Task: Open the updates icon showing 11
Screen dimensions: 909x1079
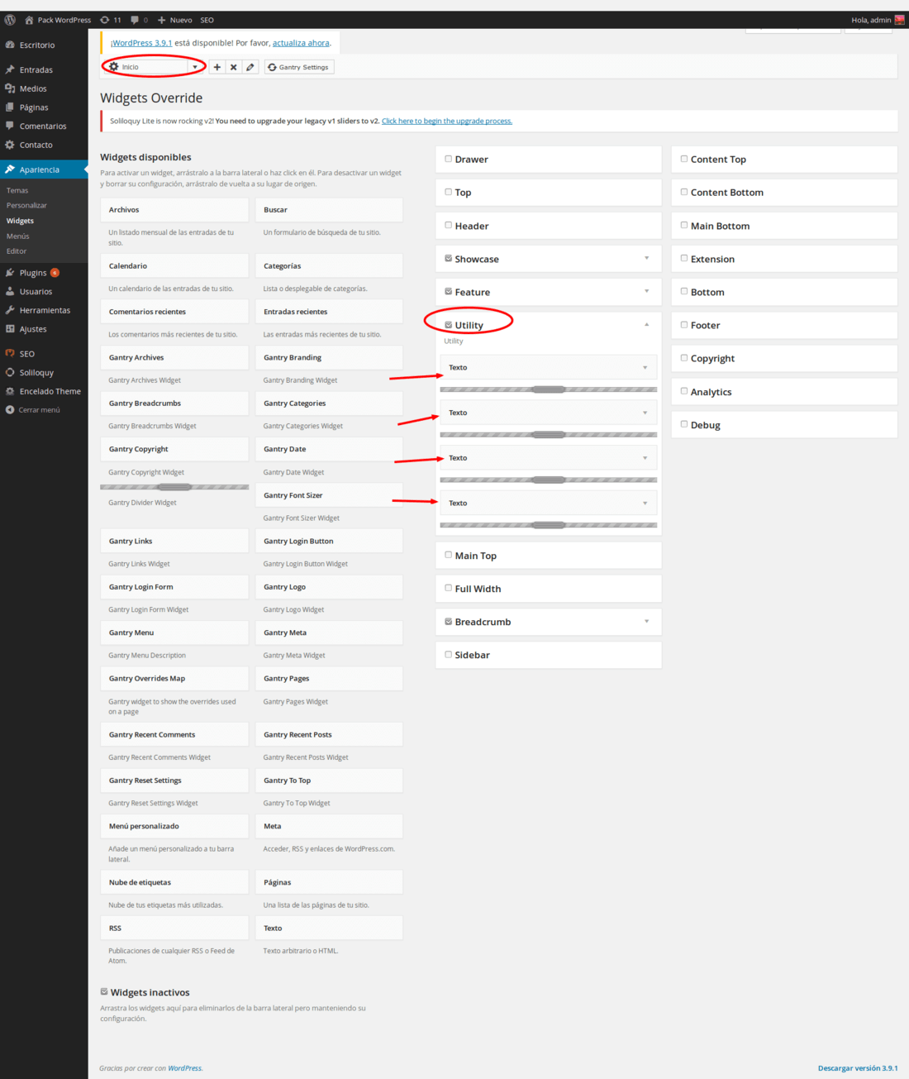Action: click(105, 20)
